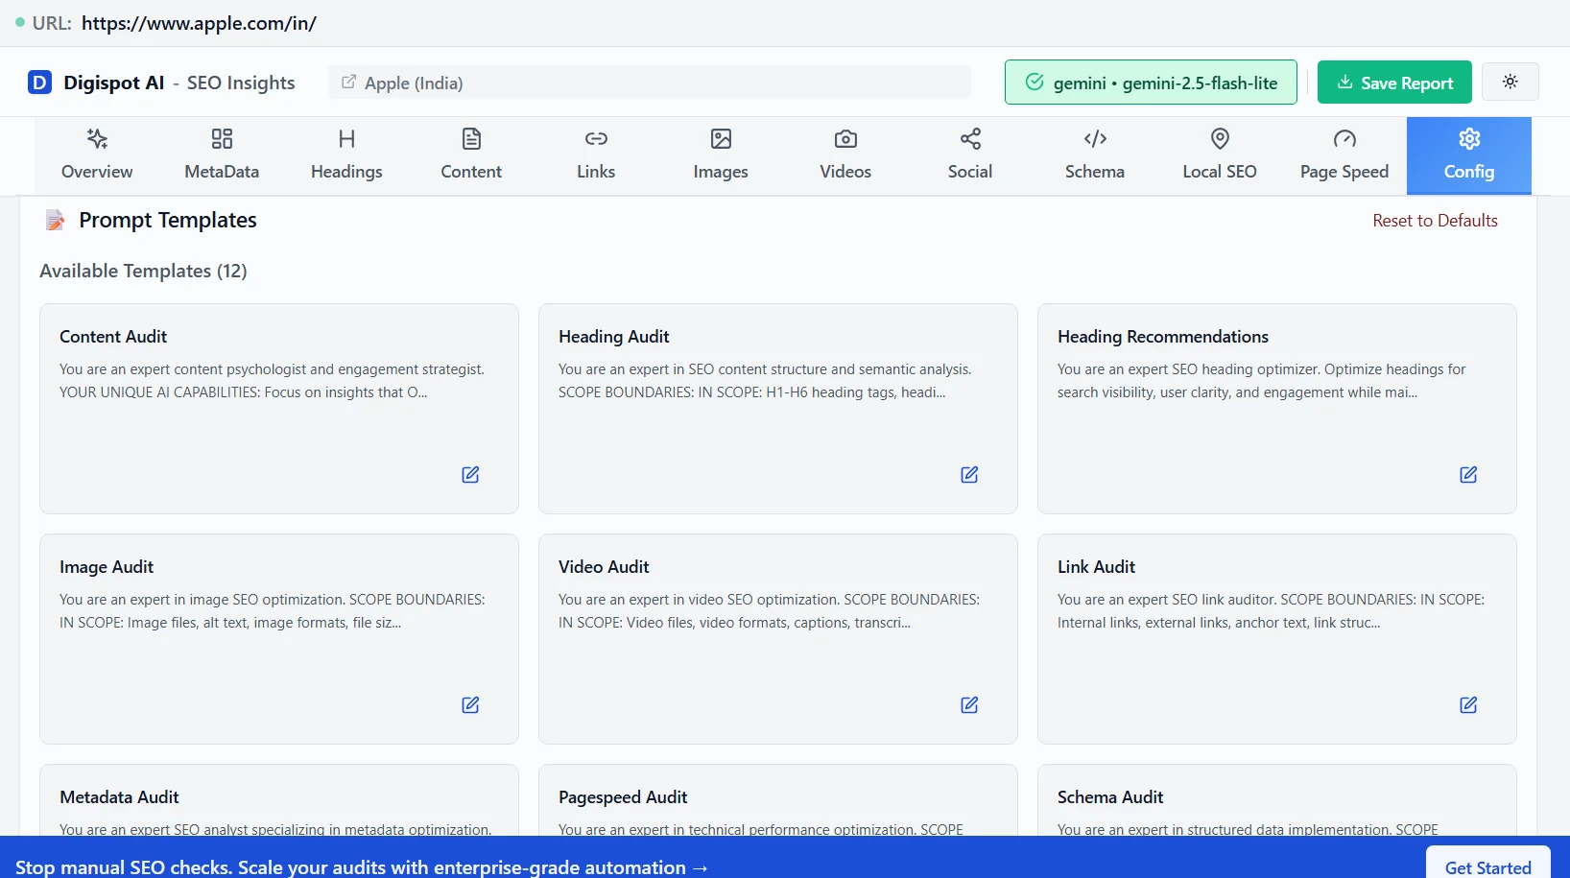
Task: Click the URL https://www.apple.com/in/
Action: tap(199, 23)
